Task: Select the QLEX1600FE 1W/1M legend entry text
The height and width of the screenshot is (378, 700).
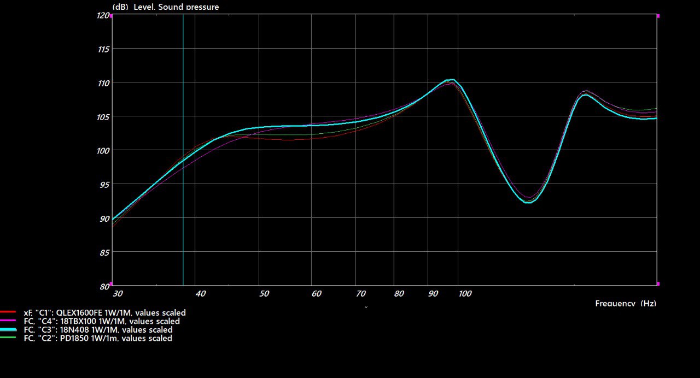Action: (104, 312)
